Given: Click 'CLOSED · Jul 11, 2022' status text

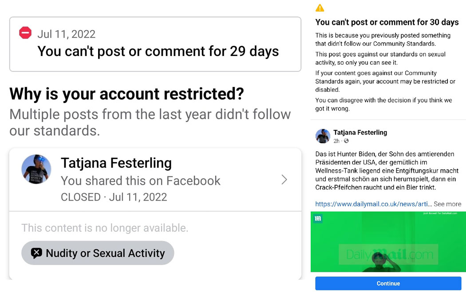Looking at the screenshot, I should coord(114,197).
